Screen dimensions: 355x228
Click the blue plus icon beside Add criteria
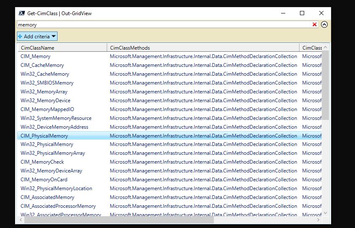(20, 37)
